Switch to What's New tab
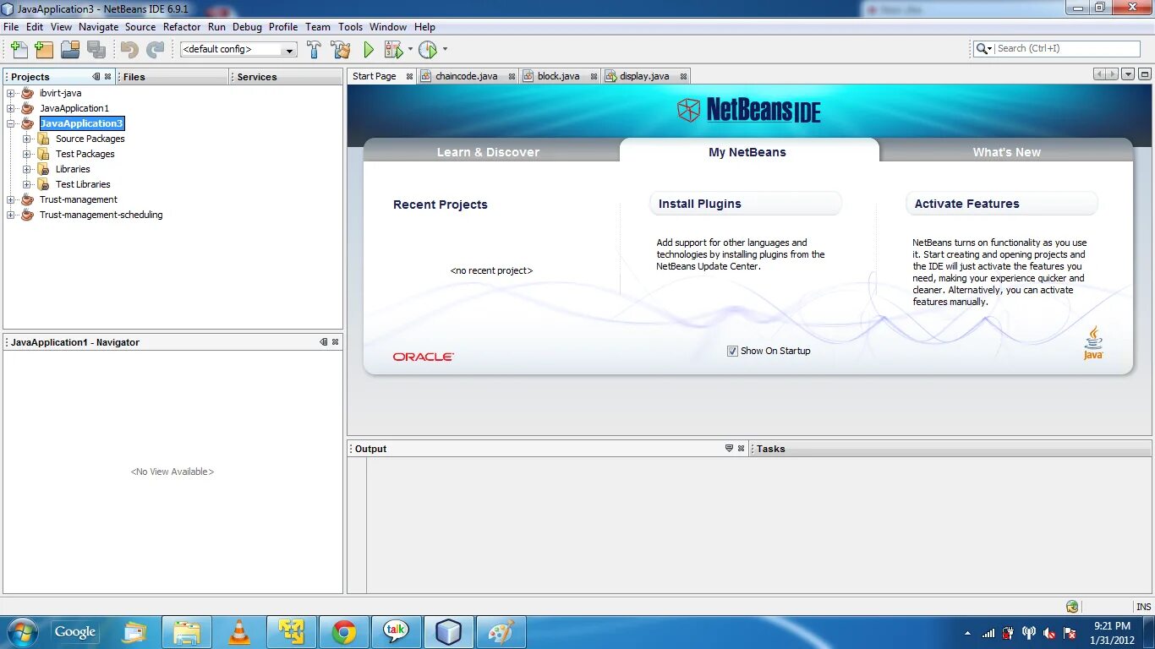The height and width of the screenshot is (649, 1155). [x=1006, y=152]
